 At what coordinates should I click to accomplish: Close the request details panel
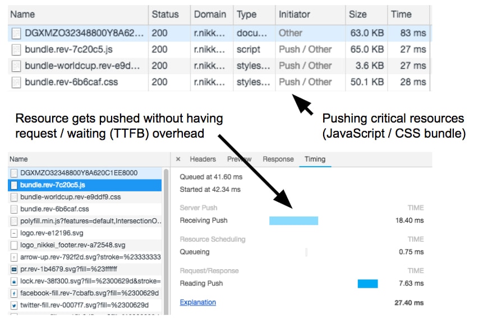(178, 159)
